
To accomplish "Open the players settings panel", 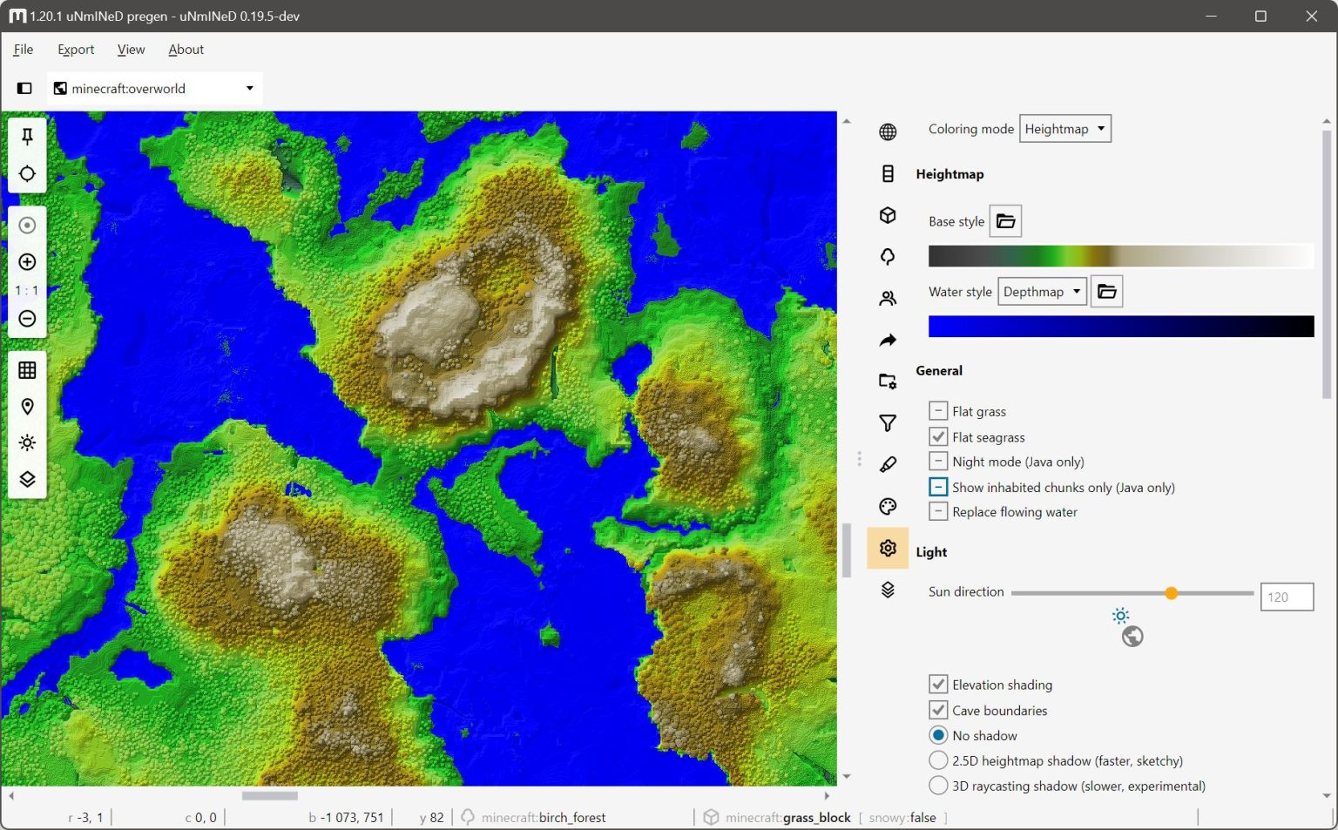I will coord(888,297).
